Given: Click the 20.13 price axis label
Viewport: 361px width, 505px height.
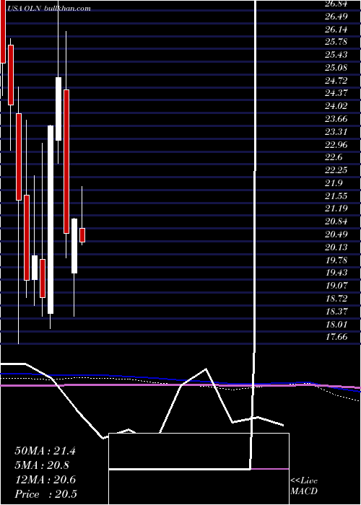Looking at the screenshot, I should [336, 247].
